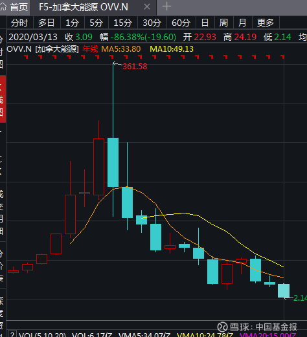Select the 5分 period

96,23
